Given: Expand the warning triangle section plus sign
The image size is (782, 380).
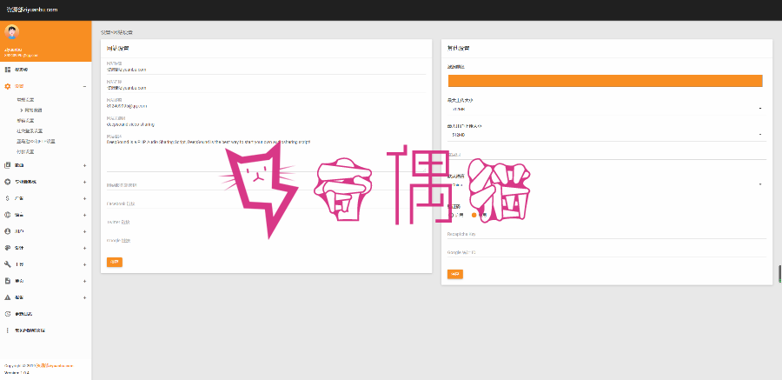Looking at the screenshot, I should coord(84,297).
